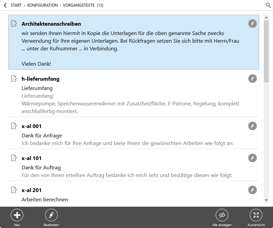Click the vertical scrollbar thumb

coord(266,51)
